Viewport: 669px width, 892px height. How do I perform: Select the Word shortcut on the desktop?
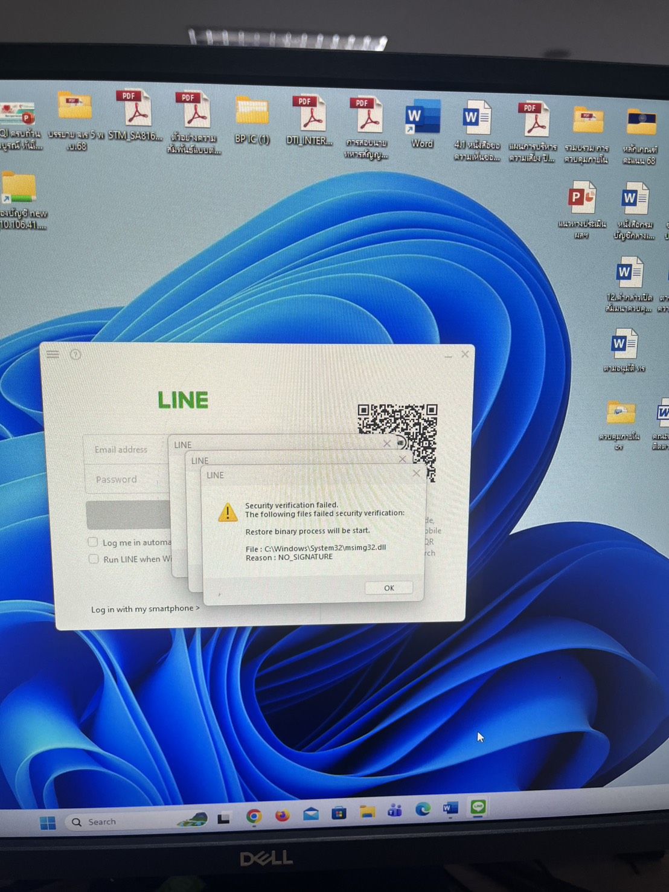coord(422,123)
